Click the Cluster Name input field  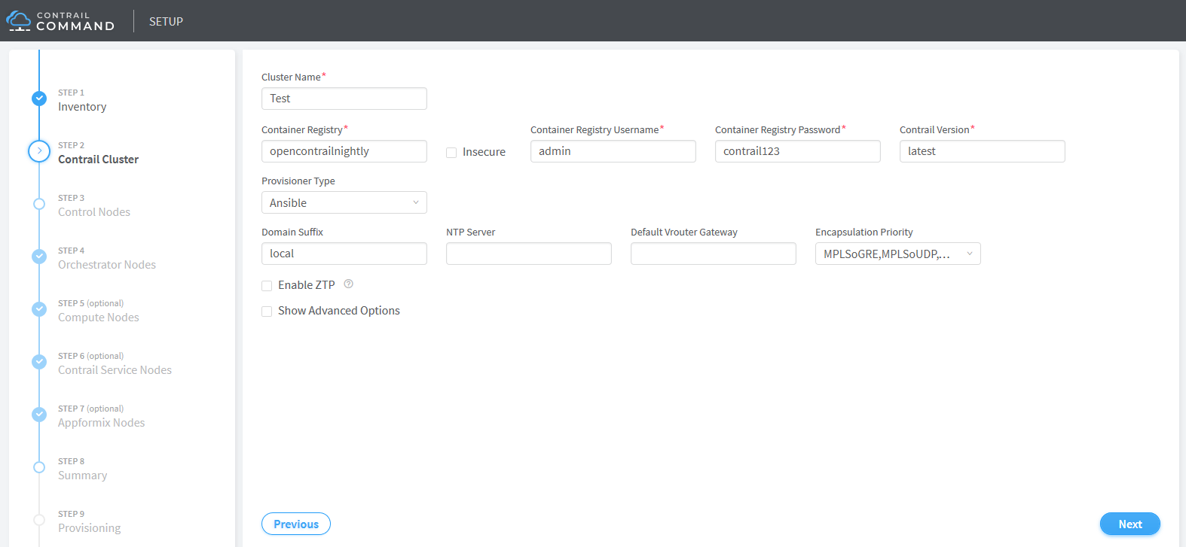point(344,99)
